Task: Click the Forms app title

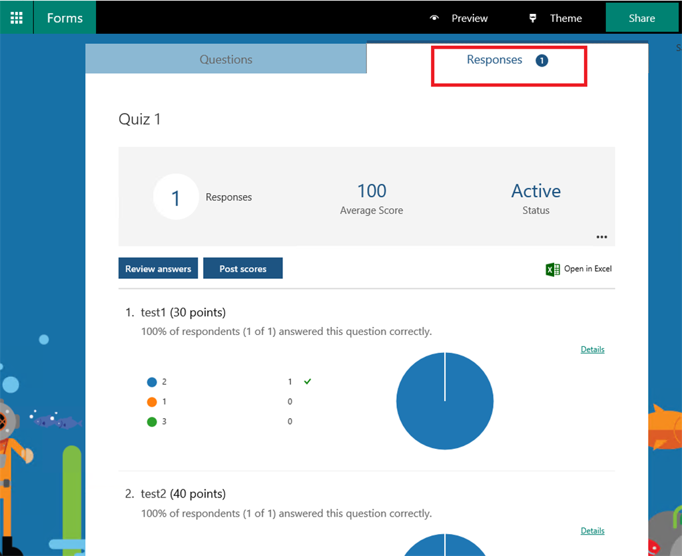Action: pos(65,18)
